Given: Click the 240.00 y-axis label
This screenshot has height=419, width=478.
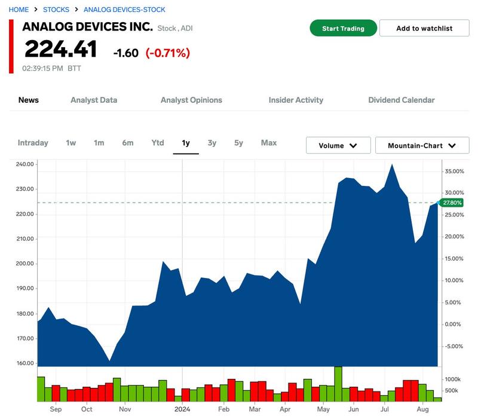Looking at the screenshot, I should coord(24,164).
